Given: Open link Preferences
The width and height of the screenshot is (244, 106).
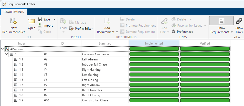Looking at the screenshot, I should tap(182, 32).
